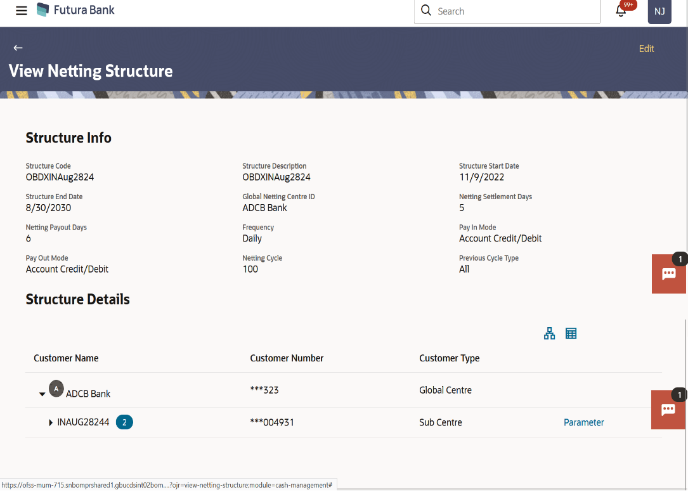Click the badge showing 2 on INAUG28244
The height and width of the screenshot is (492, 688).
click(x=124, y=422)
